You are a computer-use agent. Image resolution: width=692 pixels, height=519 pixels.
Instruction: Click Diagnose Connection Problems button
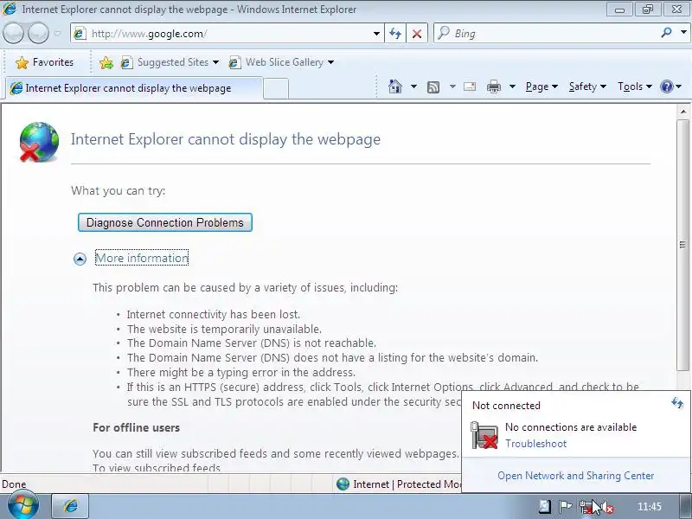(165, 222)
